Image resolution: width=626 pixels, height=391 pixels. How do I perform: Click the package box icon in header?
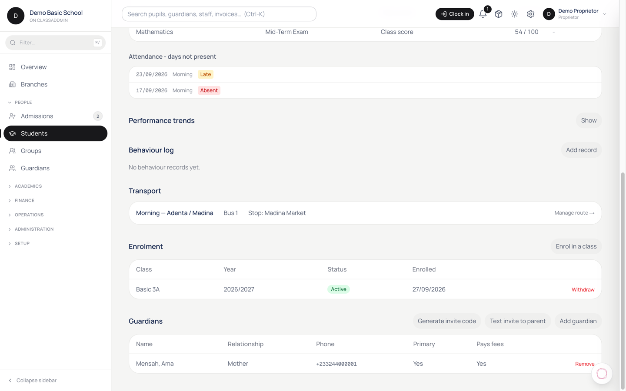coord(499,14)
